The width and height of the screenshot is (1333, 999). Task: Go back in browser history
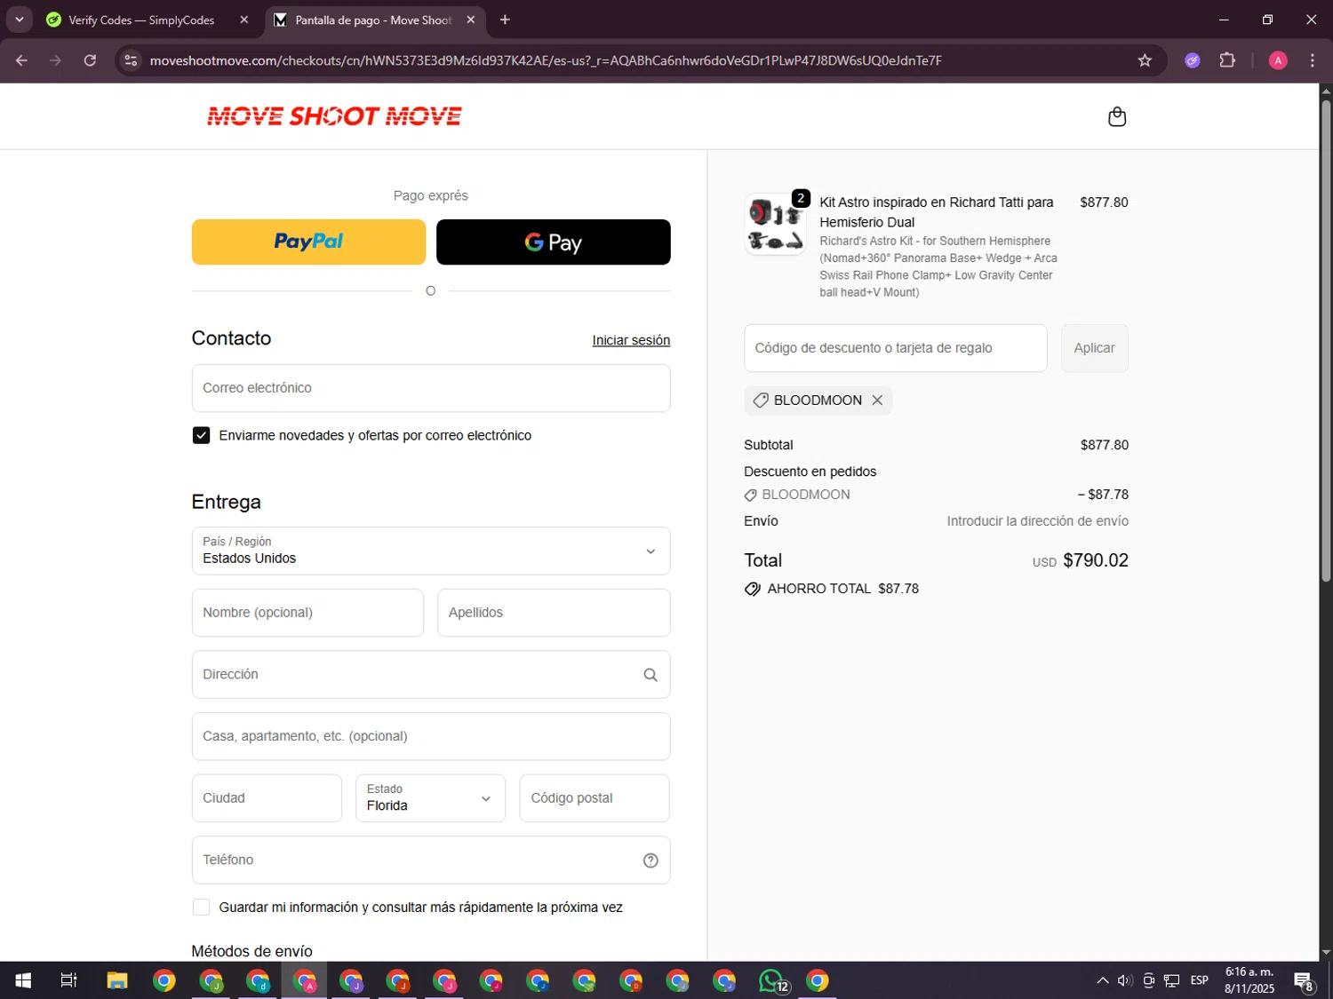tap(22, 60)
